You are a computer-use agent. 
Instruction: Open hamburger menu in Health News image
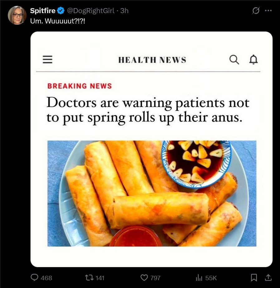point(48,59)
